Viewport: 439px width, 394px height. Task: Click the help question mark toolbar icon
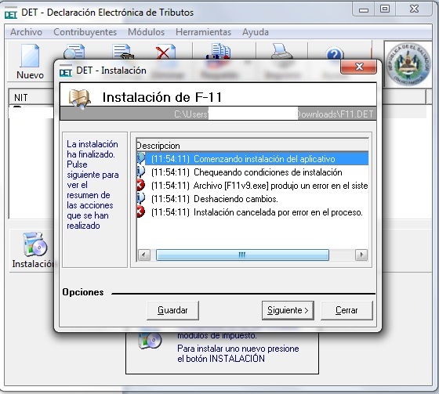[x=335, y=53]
